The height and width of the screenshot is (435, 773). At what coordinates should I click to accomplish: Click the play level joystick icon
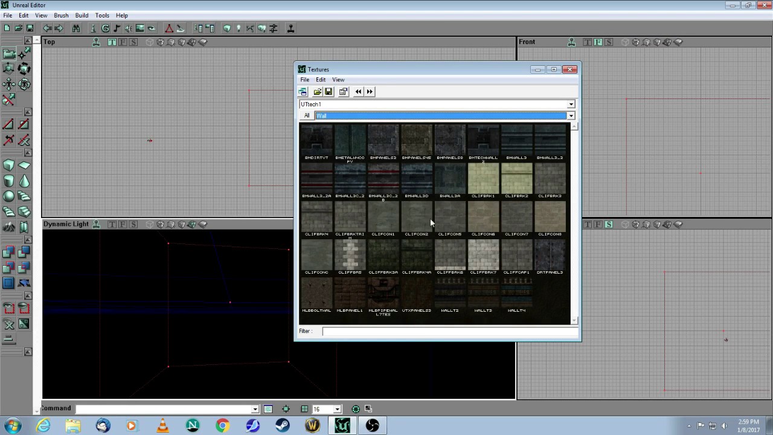(x=290, y=28)
